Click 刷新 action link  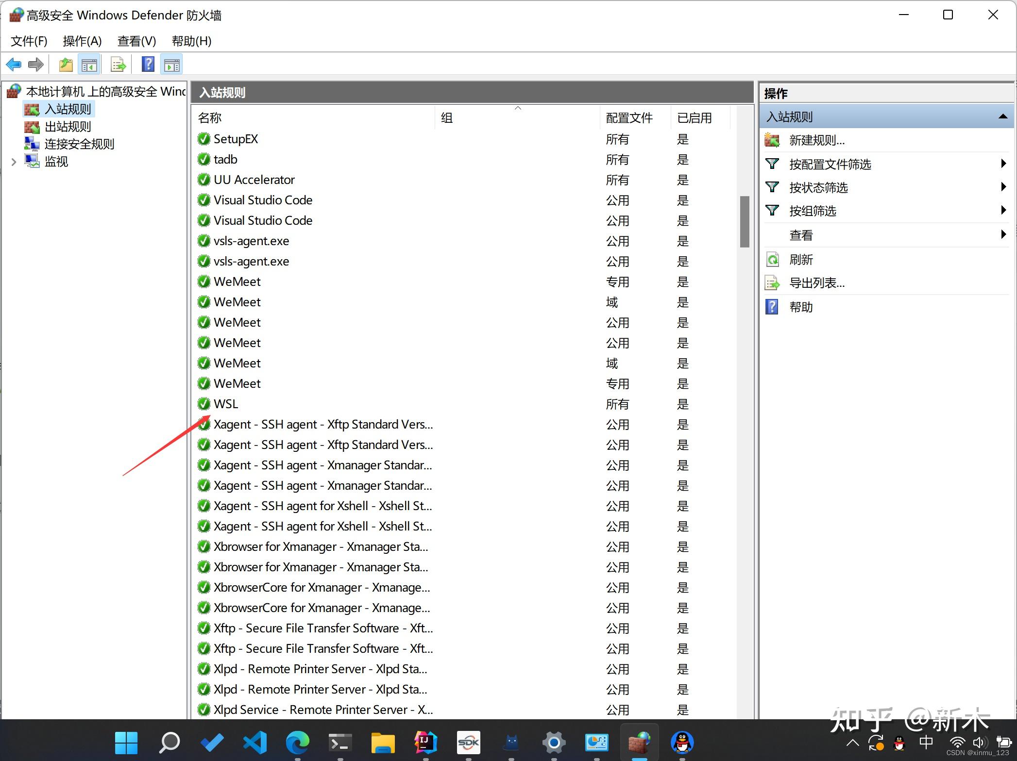[801, 260]
